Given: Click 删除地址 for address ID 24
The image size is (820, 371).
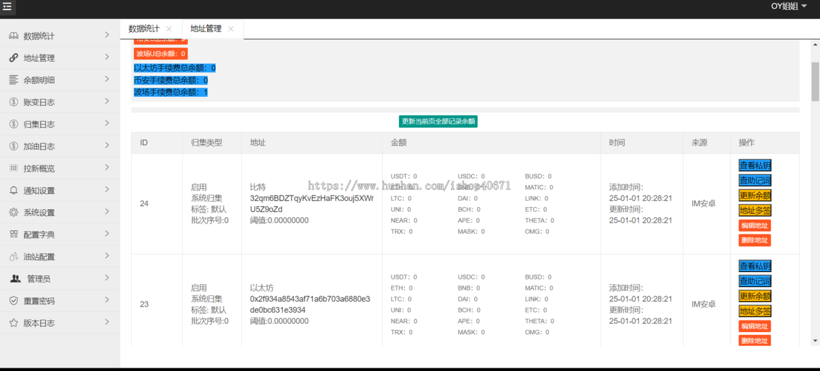Looking at the screenshot, I should pos(754,240).
